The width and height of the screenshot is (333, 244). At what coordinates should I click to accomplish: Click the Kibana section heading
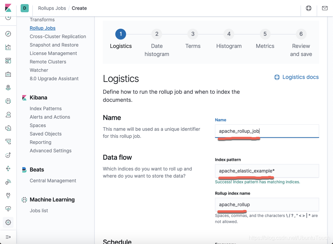tap(38, 97)
